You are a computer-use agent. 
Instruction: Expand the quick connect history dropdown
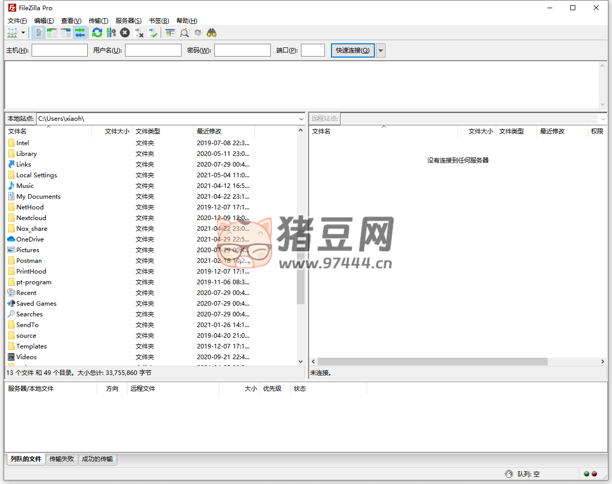pos(381,50)
